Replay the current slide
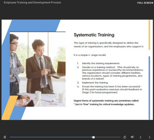 coord(125,137)
